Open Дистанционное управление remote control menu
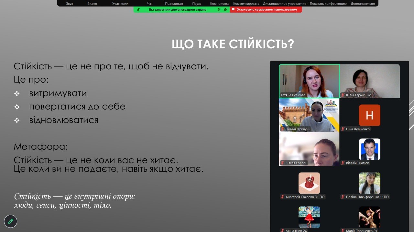 pos(284,4)
